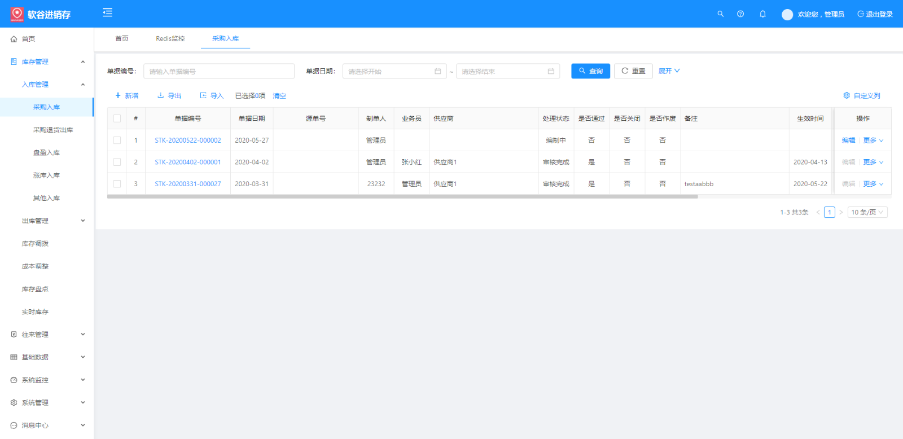The image size is (903, 439).
Task: Click the help question mark icon
Action: click(740, 14)
